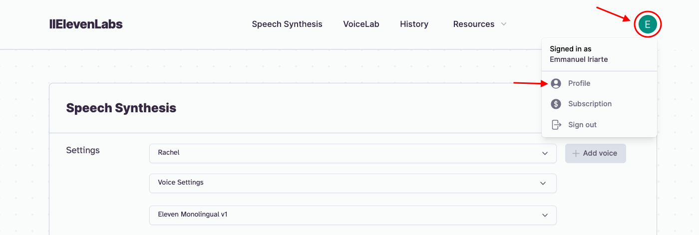Click the Sign out arrow icon
This screenshot has width=699, height=235.
(x=556, y=125)
